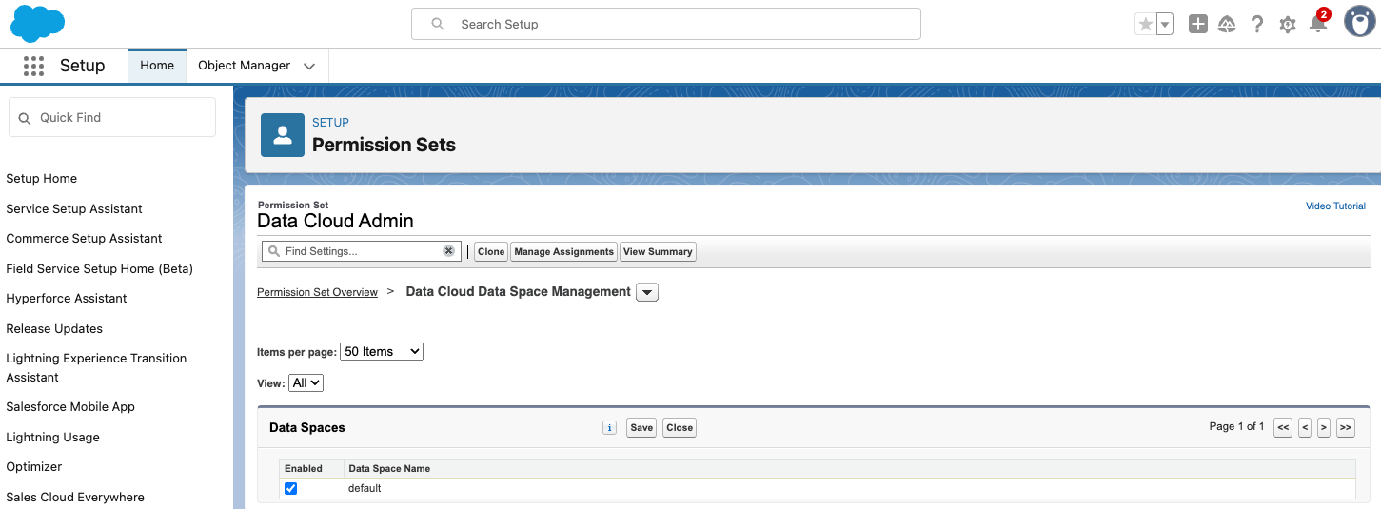Click the Salesforce cloud logo

click(37, 23)
